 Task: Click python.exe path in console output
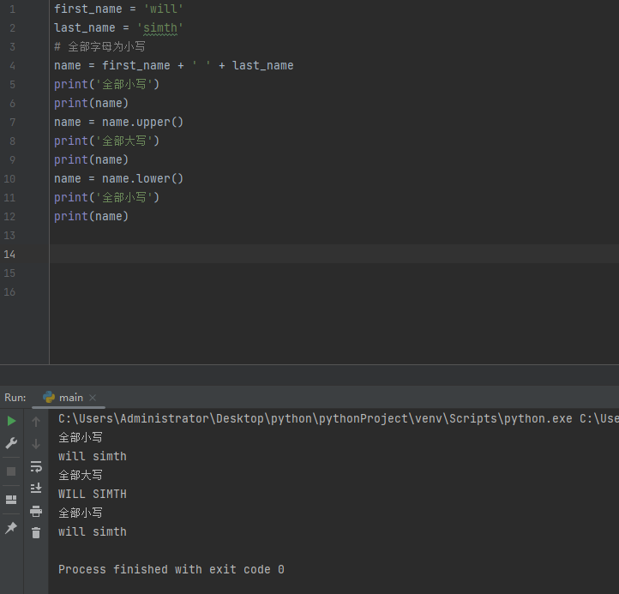(x=316, y=418)
